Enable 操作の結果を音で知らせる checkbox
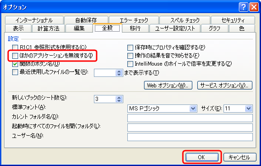 (130, 56)
